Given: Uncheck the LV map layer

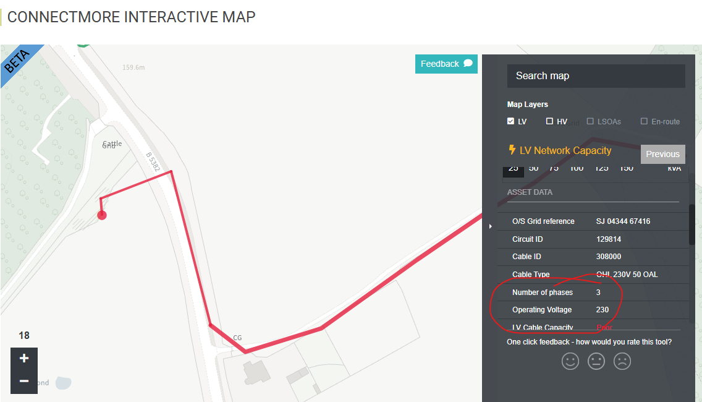Looking at the screenshot, I should point(511,121).
